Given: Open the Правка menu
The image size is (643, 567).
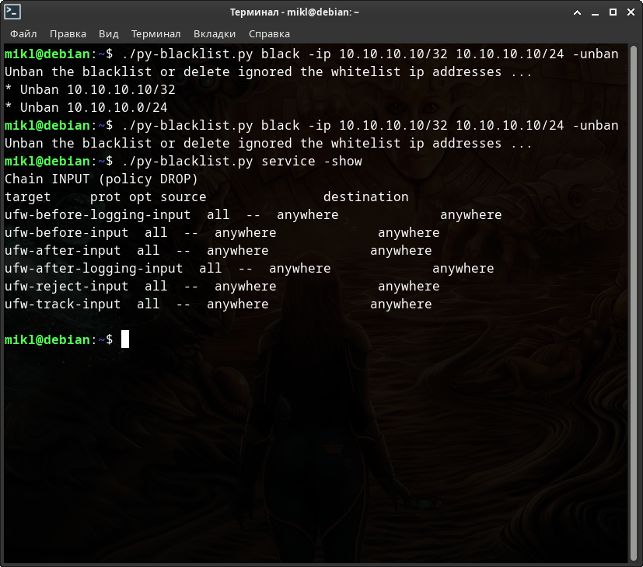Looking at the screenshot, I should (68, 33).
